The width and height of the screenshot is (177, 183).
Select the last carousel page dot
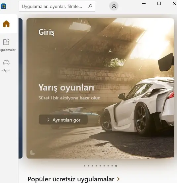click(116, 166)
